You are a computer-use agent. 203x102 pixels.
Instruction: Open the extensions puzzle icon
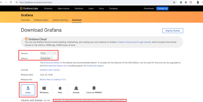click(191, 2)
